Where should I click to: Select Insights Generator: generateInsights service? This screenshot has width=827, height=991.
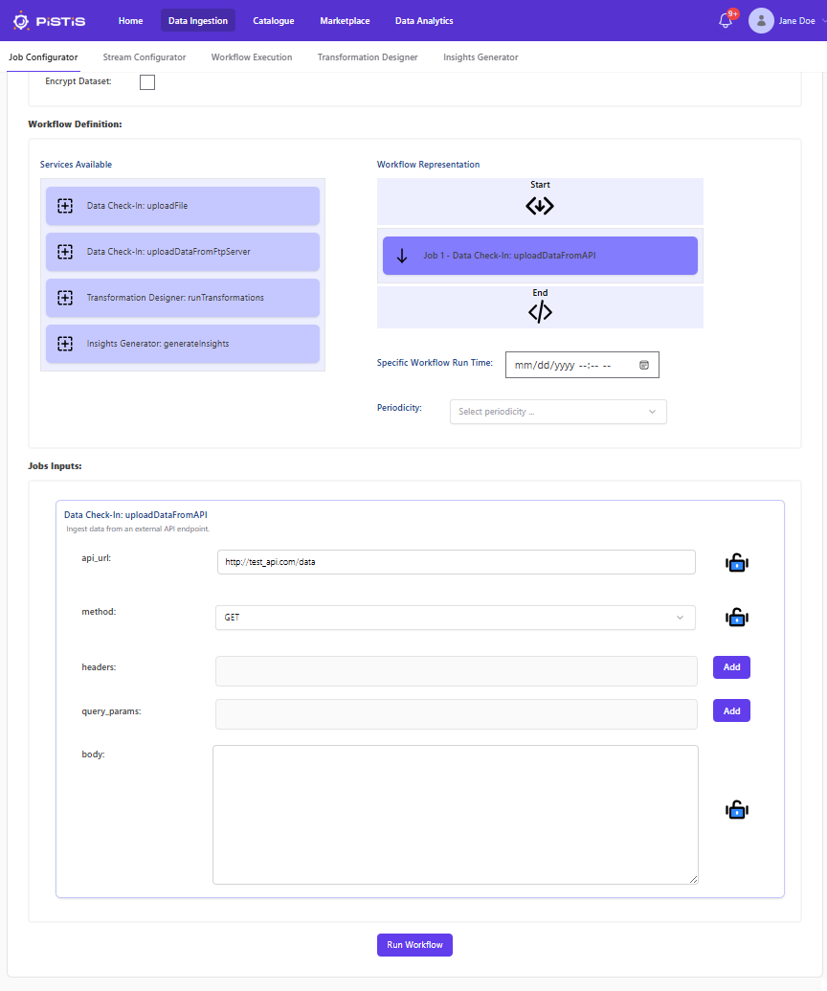pos(183,344)
